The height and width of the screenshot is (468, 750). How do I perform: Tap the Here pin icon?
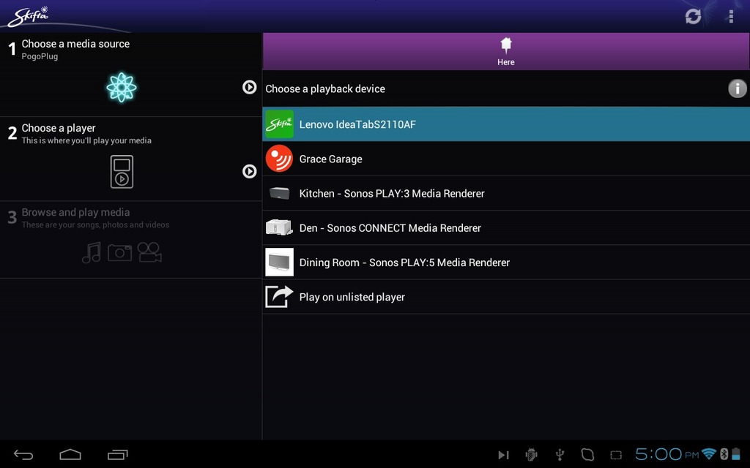(x=506, y=46)
